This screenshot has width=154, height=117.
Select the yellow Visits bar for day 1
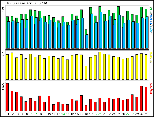(x=7, y=67)
